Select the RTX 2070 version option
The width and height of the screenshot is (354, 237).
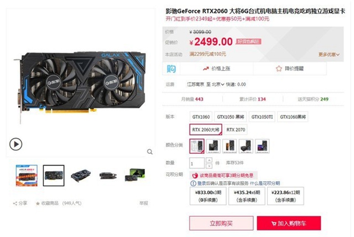236,130
